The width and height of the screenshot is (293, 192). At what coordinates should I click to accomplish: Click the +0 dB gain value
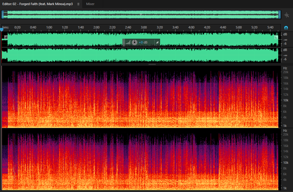pyautogui.click(x=143, y=42)
